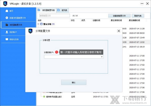Open 我的账户 in sidebar
The image size is (151, 106).
coord(13,32)
